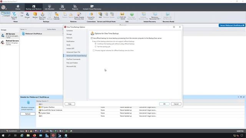This screenshot has height=138, width=246.
Task: Click the Veritas Backup Exec logo button
Action: 3,7
